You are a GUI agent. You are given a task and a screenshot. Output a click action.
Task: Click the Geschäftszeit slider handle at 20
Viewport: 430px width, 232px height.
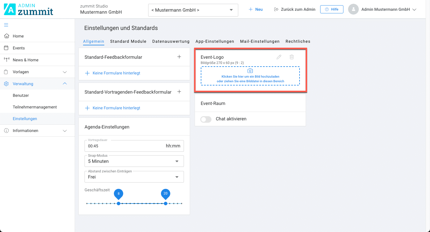pos(166,204)
